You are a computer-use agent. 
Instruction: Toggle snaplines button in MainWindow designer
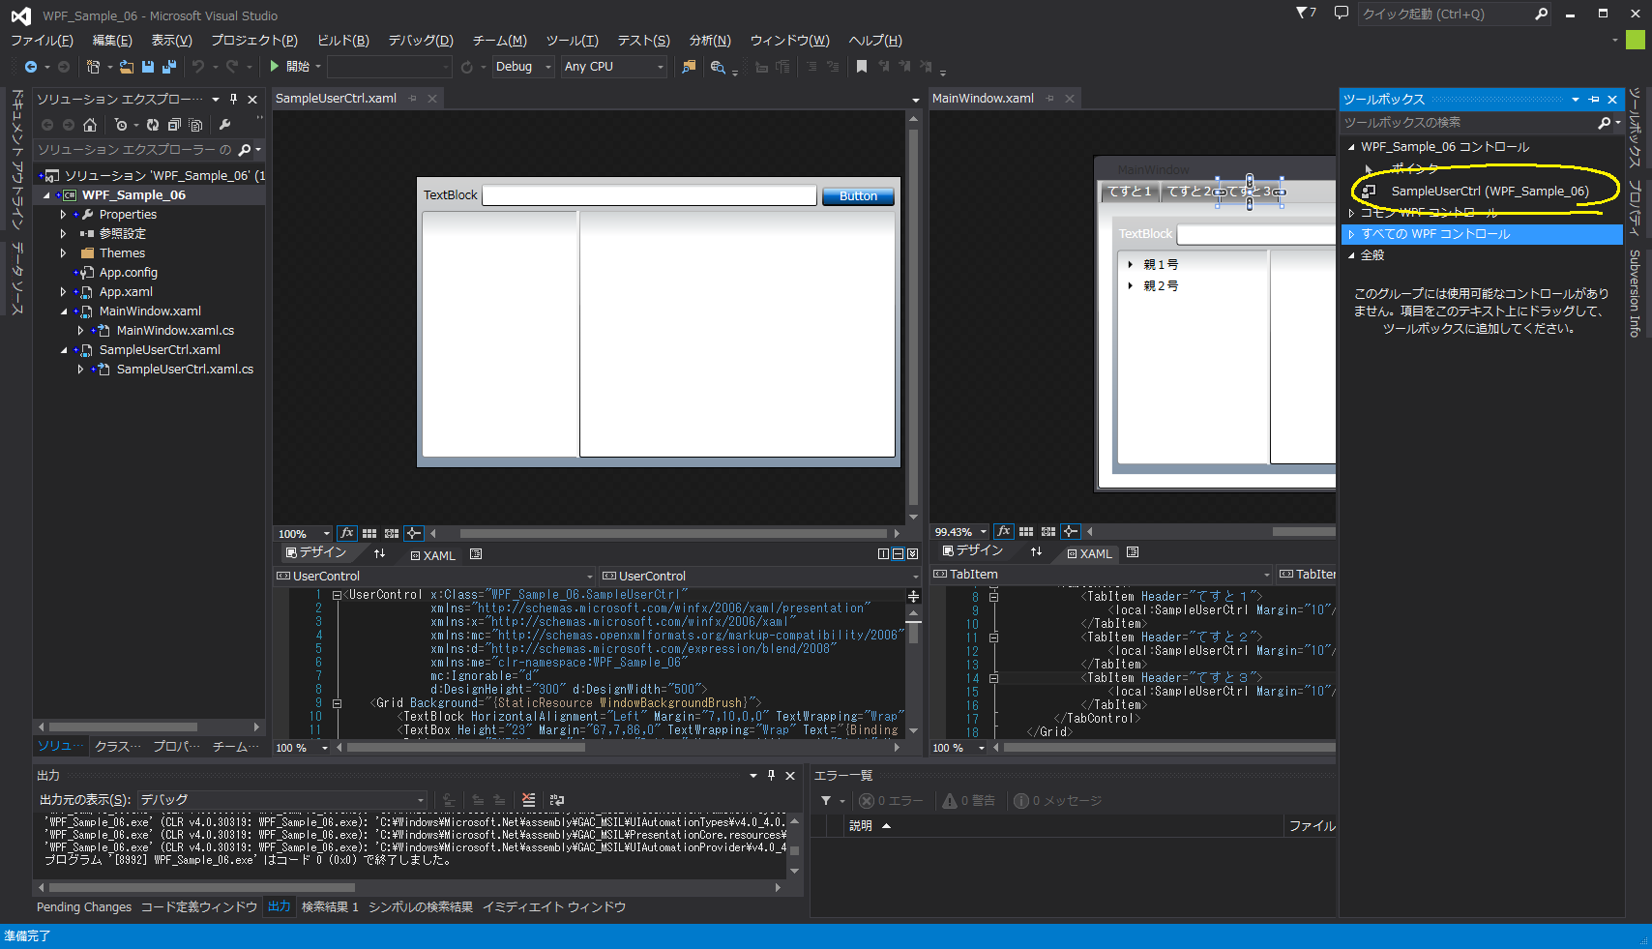pos(1071,531)
